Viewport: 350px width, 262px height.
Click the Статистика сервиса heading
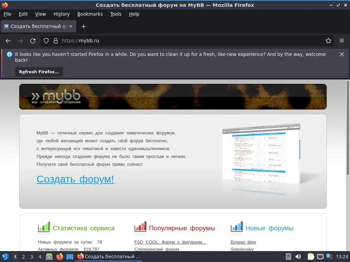(x=83, y=228)
